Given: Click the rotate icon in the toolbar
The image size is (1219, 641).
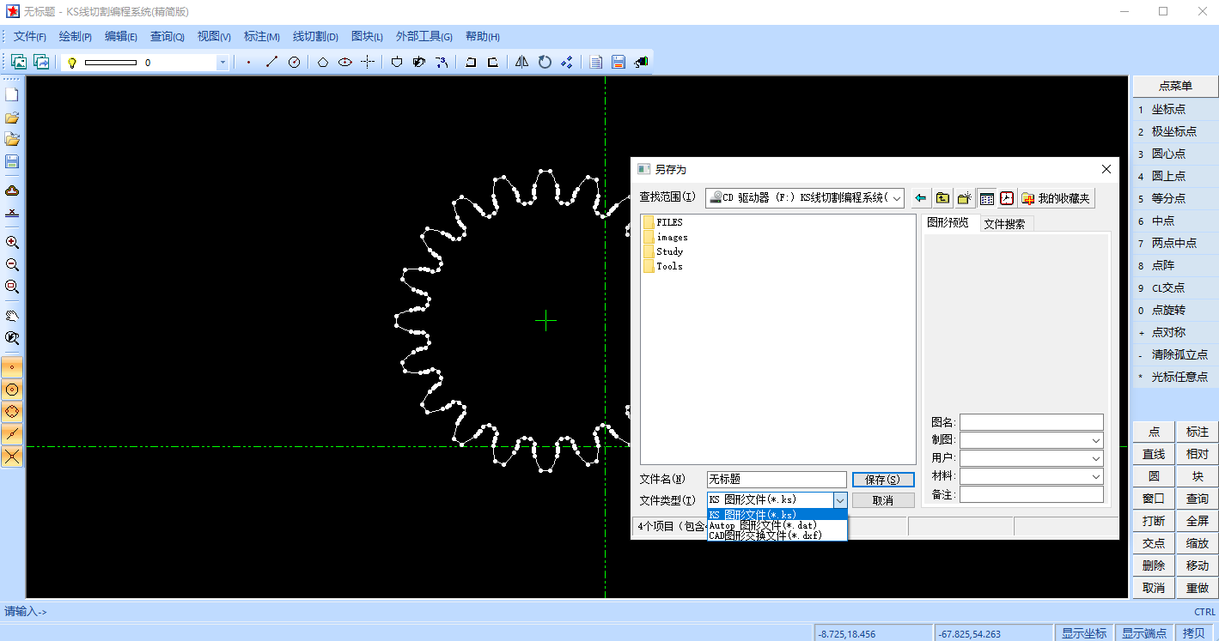Looking at the screenshot, I should [544, 61].
